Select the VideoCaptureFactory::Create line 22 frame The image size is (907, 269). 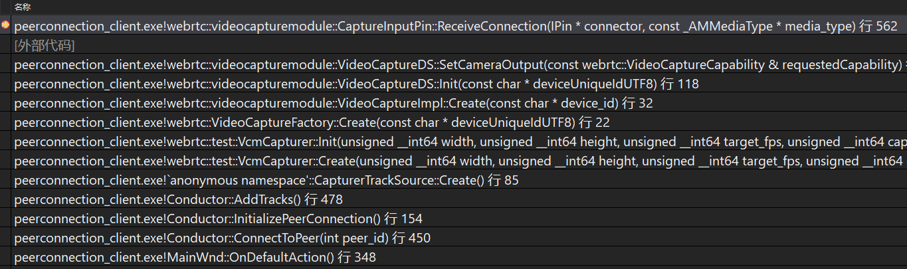pyautogui.click(x=312, y=123)
